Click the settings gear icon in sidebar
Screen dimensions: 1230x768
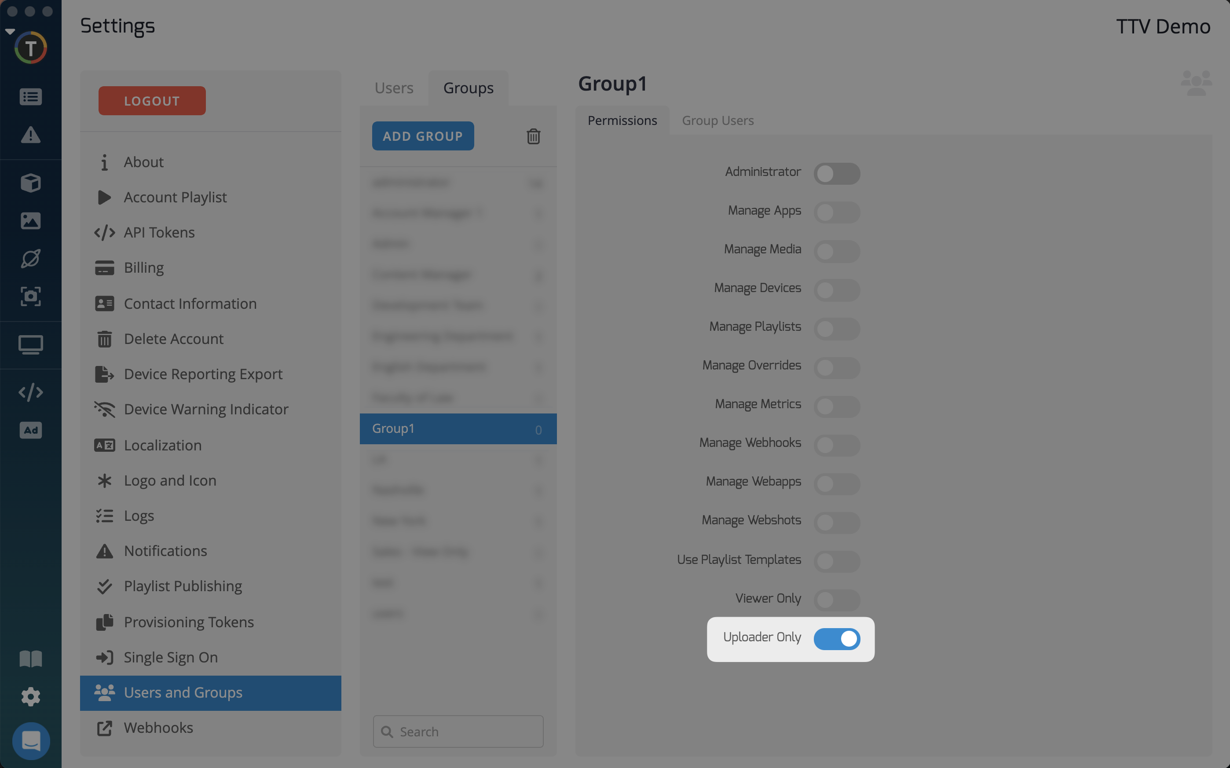(30, 696)
